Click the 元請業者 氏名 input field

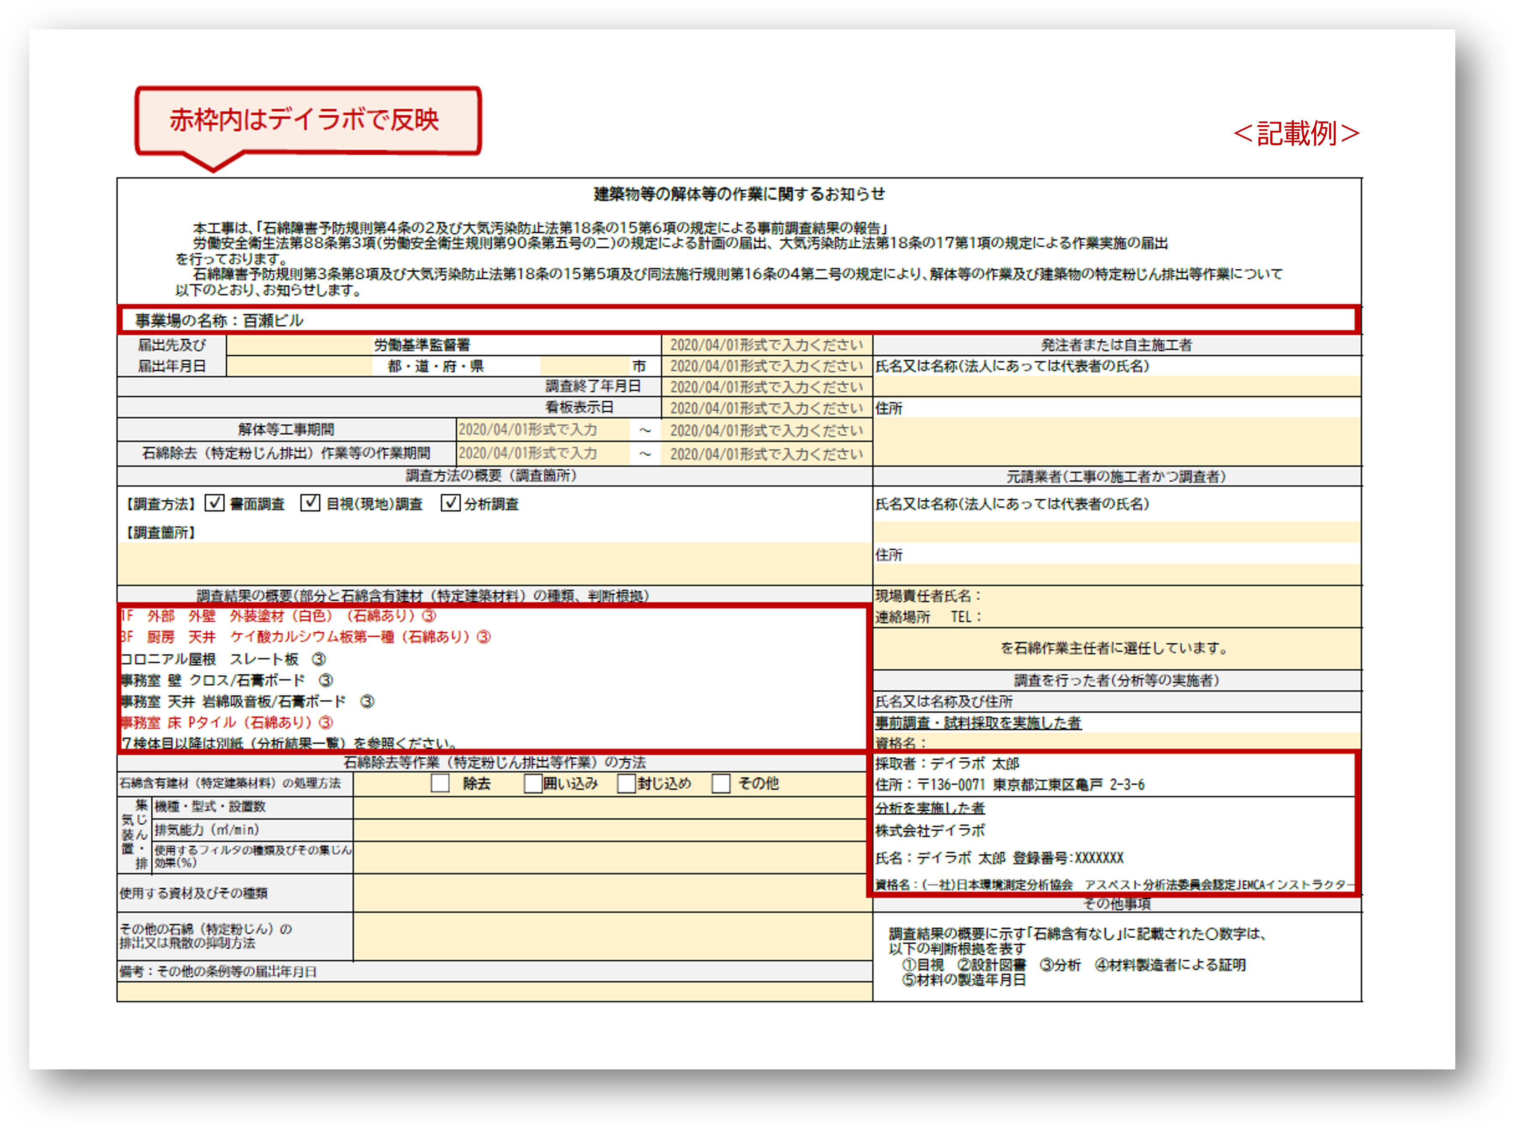1116,532
